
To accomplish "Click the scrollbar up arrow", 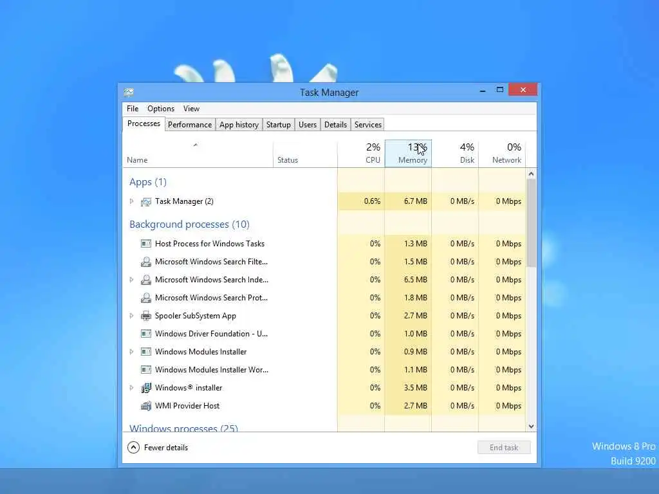I will tap(531, 174).
